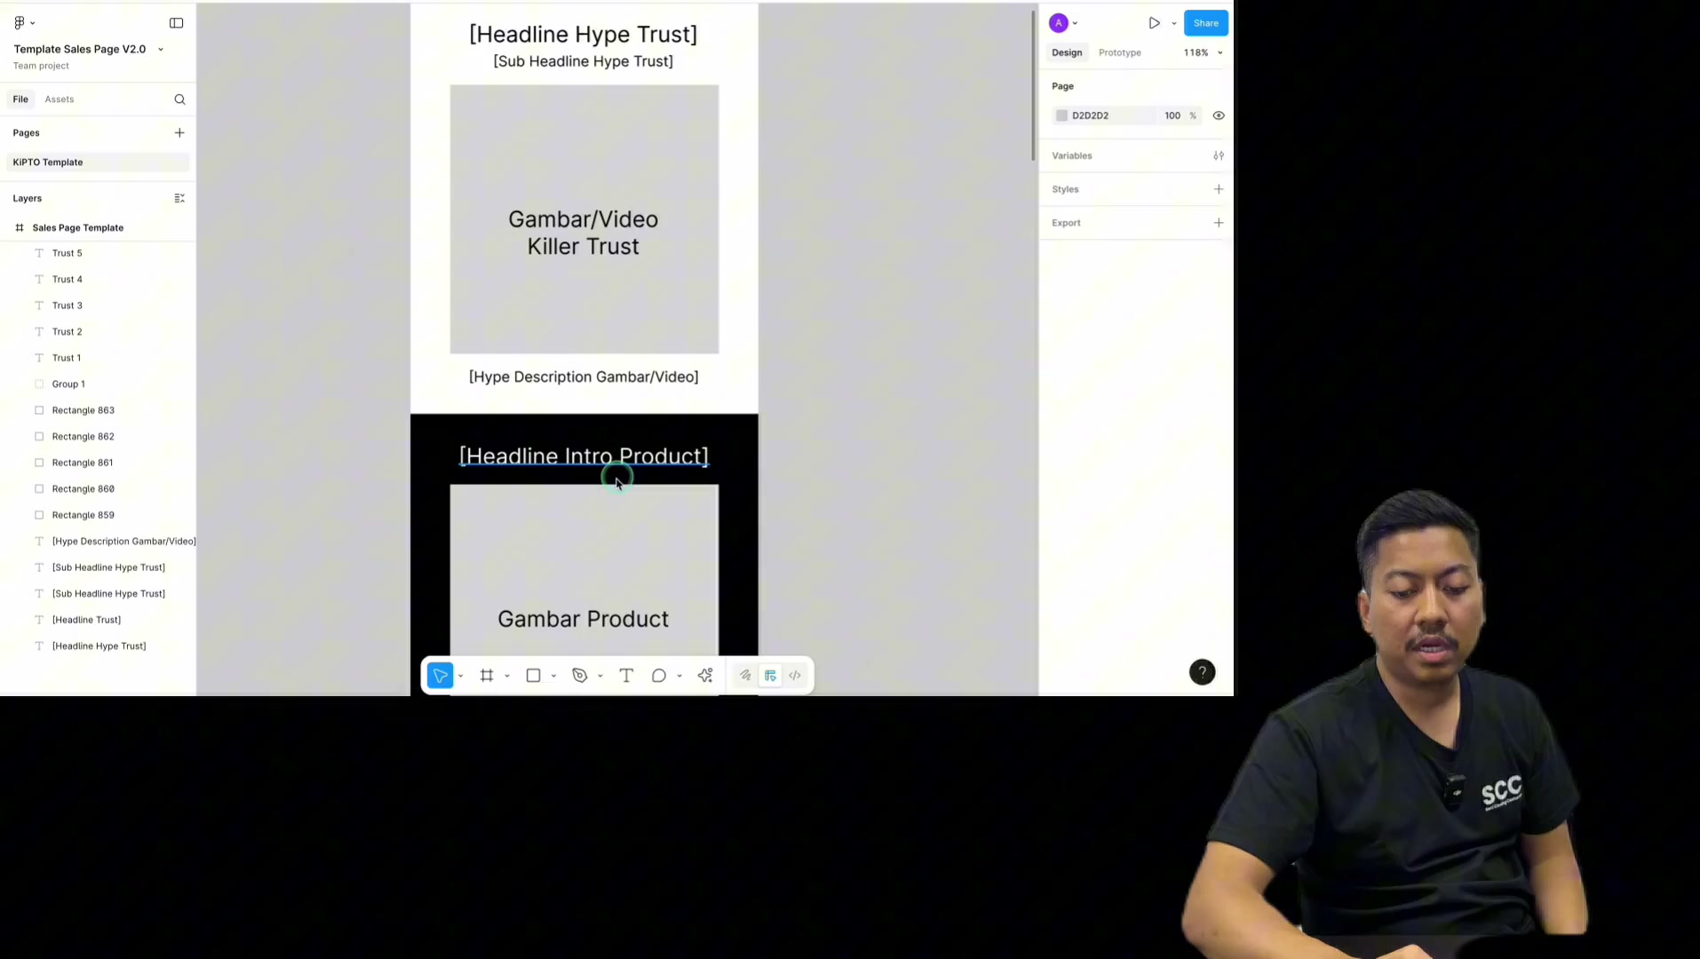The width and height of the screenshot is (1700, 959).
Task: Switch to Design mode icon in toolbar
Action: click(x=770, y=676)
